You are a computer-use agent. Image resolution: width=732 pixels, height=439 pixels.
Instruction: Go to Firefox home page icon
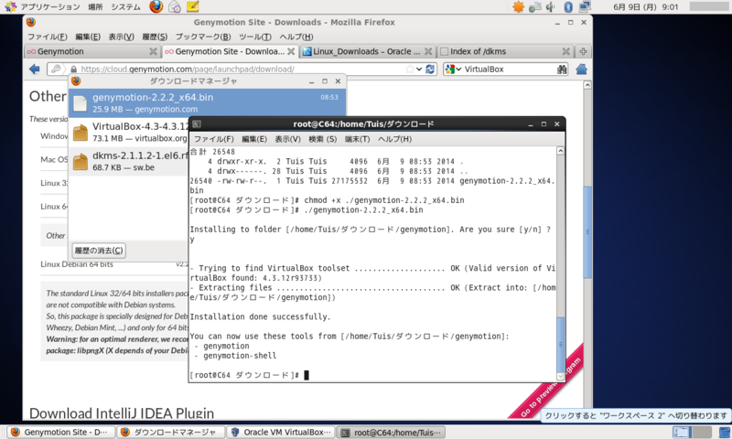[x=581, y=69]
